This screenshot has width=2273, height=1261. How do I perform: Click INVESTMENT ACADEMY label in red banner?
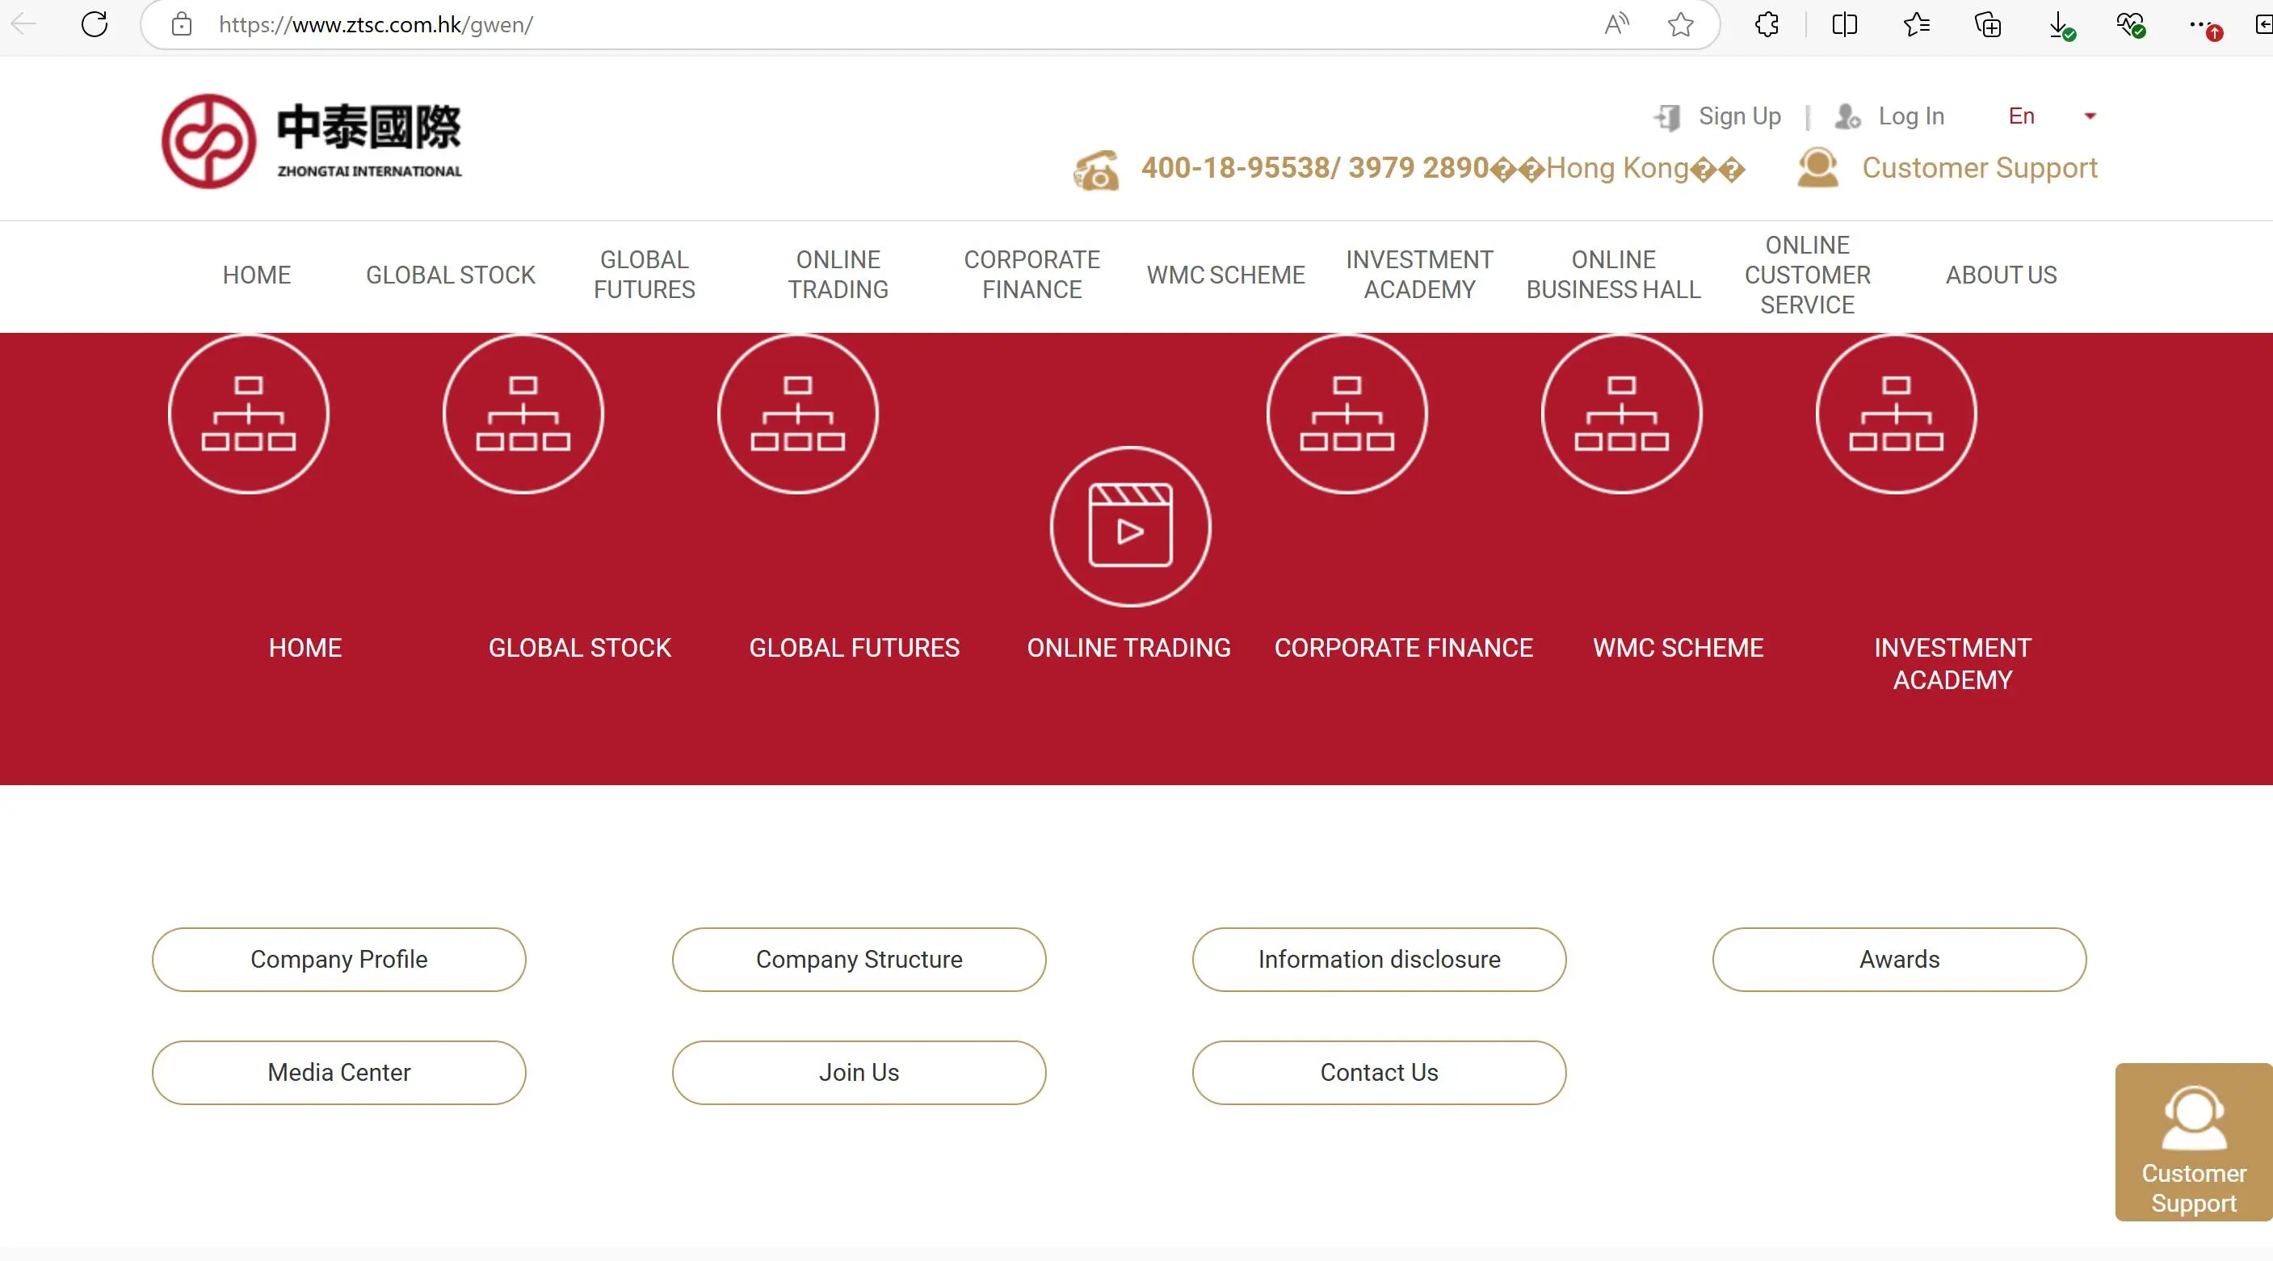coord(1952,663)
